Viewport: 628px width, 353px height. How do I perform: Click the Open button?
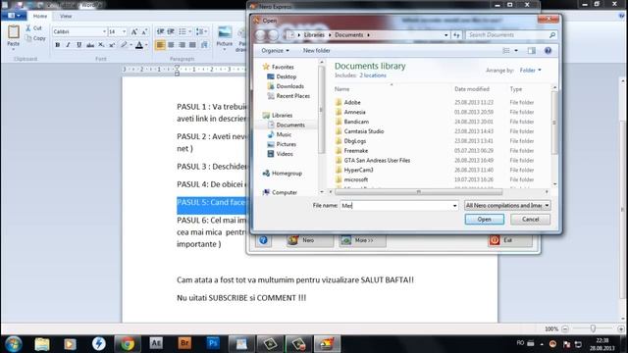[x=484, y=220]
